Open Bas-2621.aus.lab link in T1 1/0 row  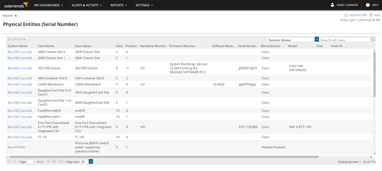click(20, 137)
